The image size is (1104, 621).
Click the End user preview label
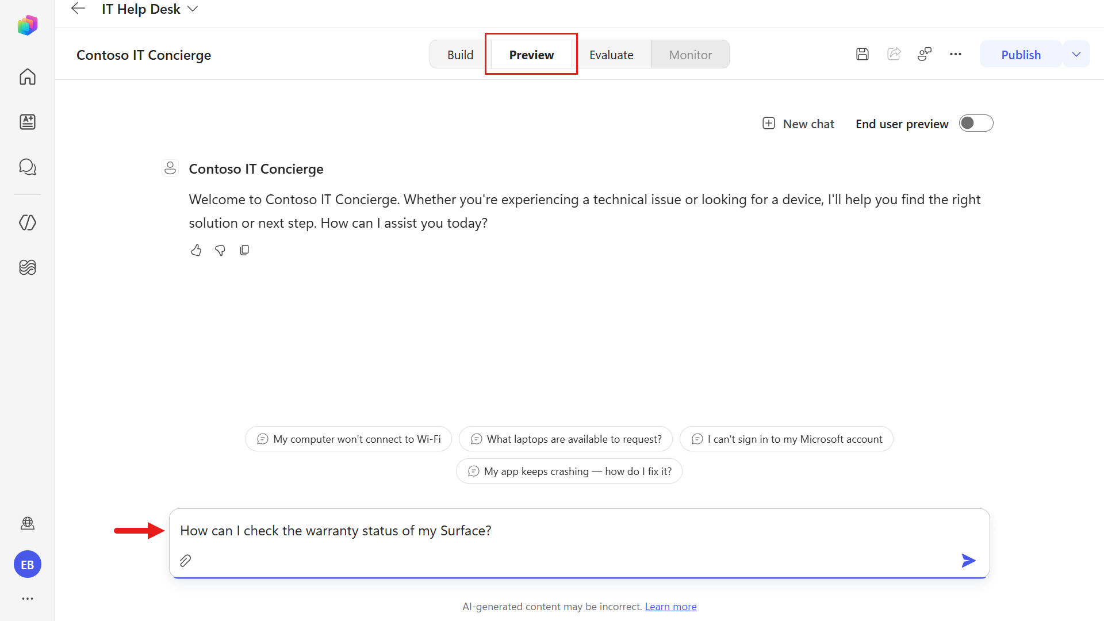[902, 124]
